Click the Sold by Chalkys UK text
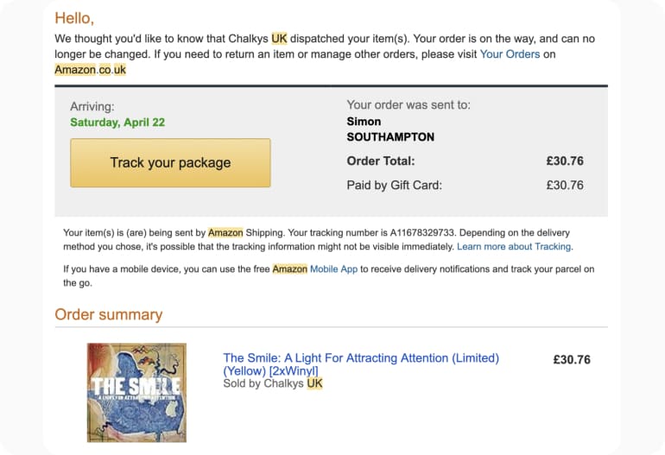The image size is (665, 455). (x=272, y=383)
